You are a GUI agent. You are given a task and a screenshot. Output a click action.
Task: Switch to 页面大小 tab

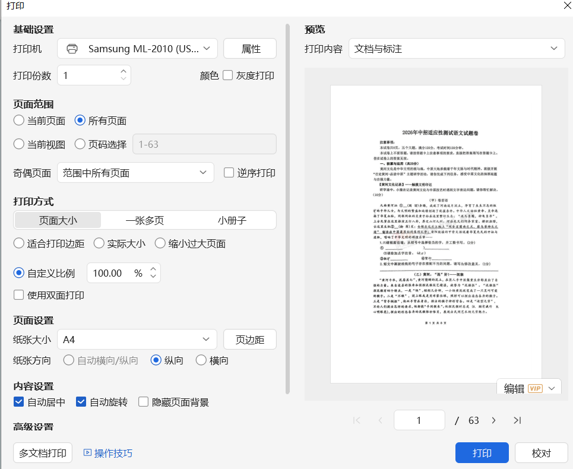pos(58,220)
